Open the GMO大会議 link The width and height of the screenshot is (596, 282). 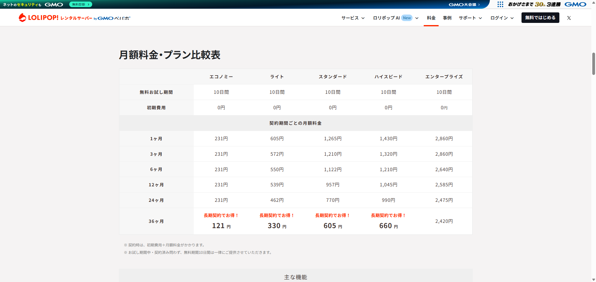tap(464, 5)
